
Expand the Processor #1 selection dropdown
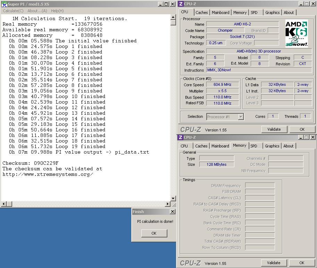(x=241, y=117)
